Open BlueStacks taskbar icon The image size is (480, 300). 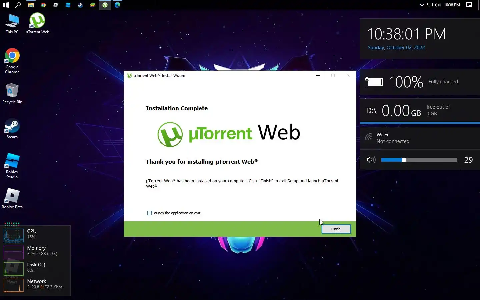click(x=92, y=5)
